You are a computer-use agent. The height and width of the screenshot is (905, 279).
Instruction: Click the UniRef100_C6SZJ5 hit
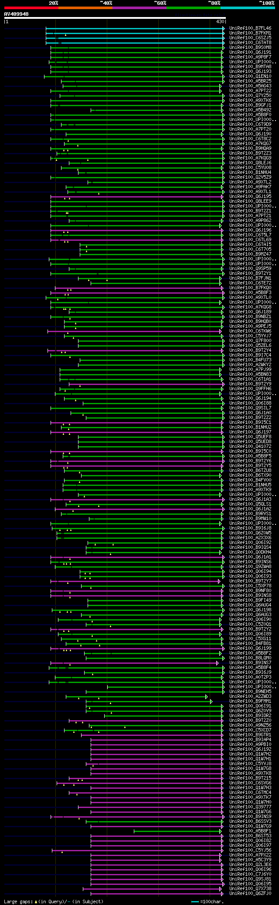(x=250, y=38)
